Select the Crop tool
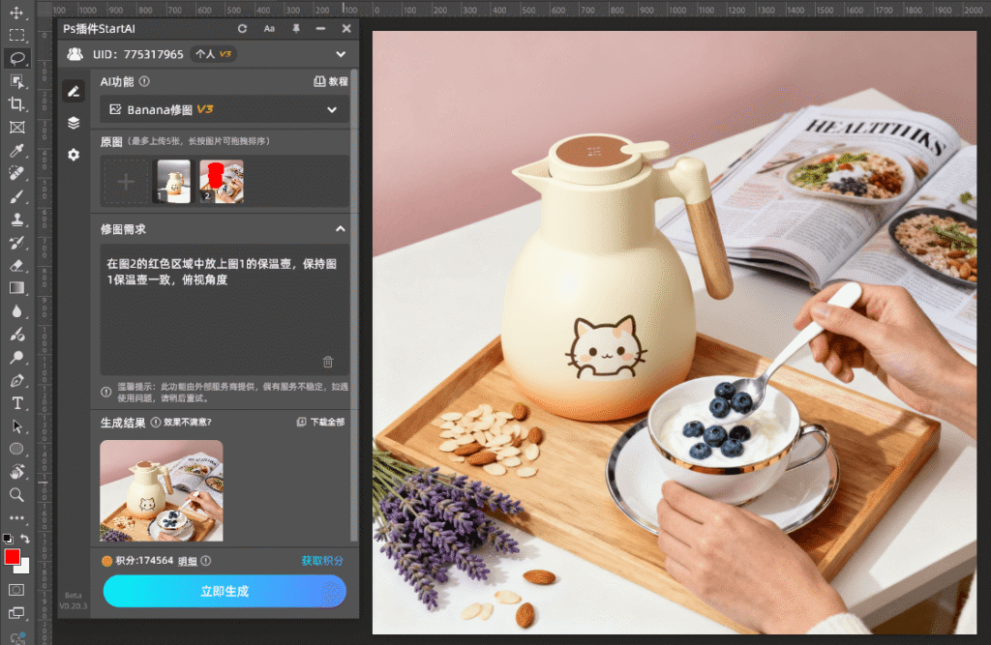991x645 pixels. coord(16,104)
